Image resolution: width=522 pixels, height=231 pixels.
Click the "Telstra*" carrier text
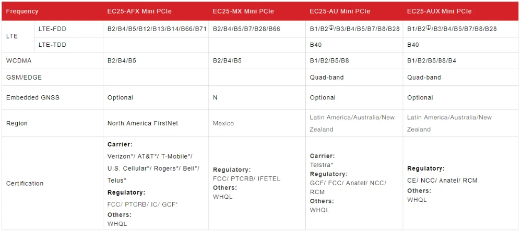click(x=322, y=165)
